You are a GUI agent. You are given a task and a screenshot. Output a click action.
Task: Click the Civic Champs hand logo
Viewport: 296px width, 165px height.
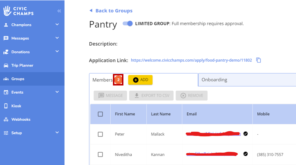(7, 11)
